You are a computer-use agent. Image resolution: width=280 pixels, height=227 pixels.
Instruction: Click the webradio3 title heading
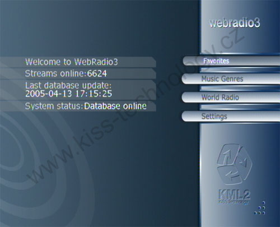click(x=235, y=23)
